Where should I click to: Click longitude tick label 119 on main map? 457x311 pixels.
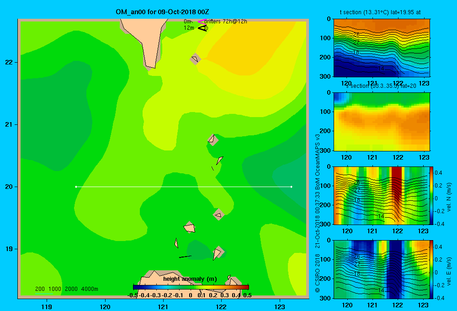tap(47, 306)
